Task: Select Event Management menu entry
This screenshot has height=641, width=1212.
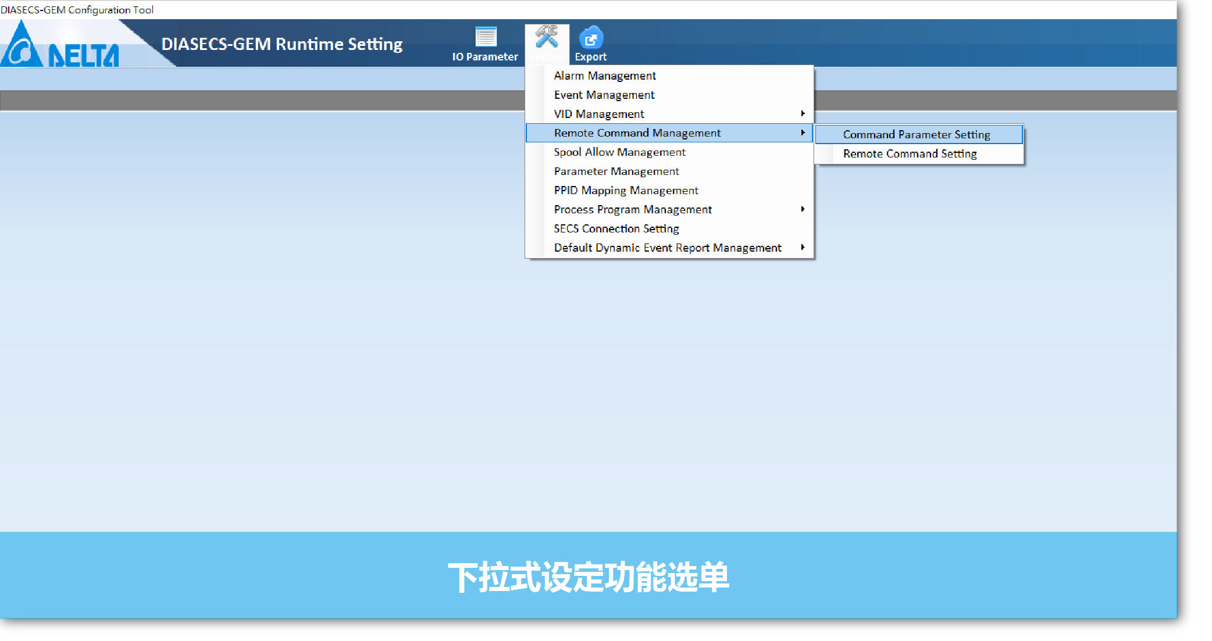Action: (604, 95)
